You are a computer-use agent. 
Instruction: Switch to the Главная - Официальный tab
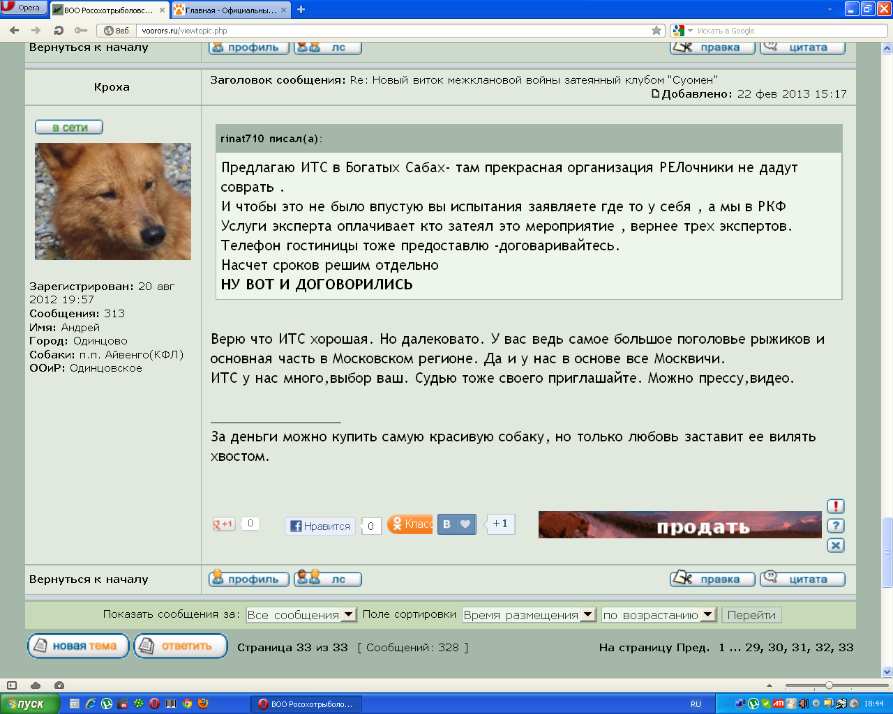click(230, 10)
